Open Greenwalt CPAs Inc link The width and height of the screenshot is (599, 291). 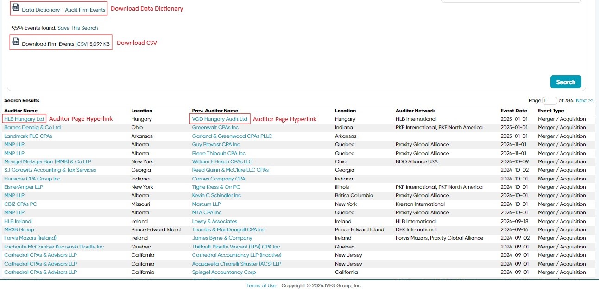coord(215,127)
